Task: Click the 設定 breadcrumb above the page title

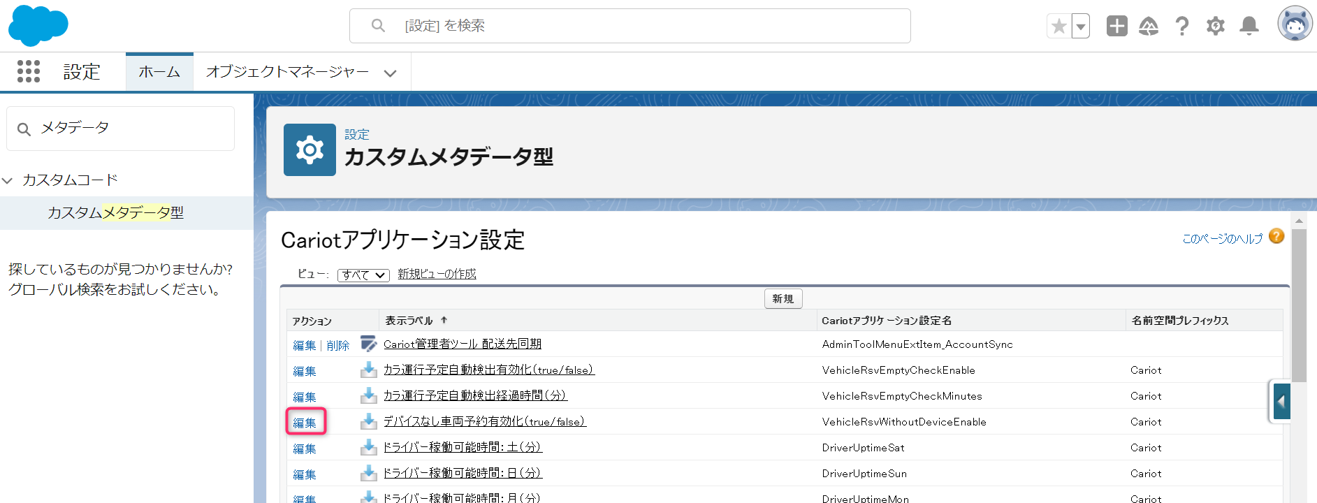Action: tap(357, 134)
